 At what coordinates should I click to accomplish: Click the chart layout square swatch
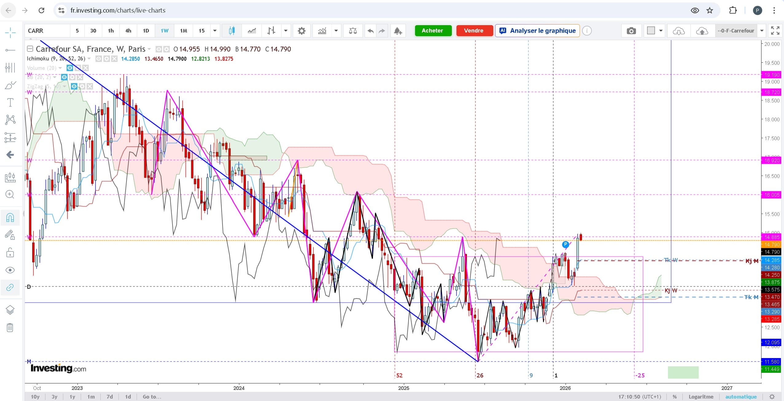pos(651,31)
